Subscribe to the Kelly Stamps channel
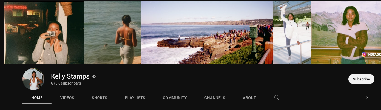This screenshot has height=110, width=381. click(x=361, y=79)
